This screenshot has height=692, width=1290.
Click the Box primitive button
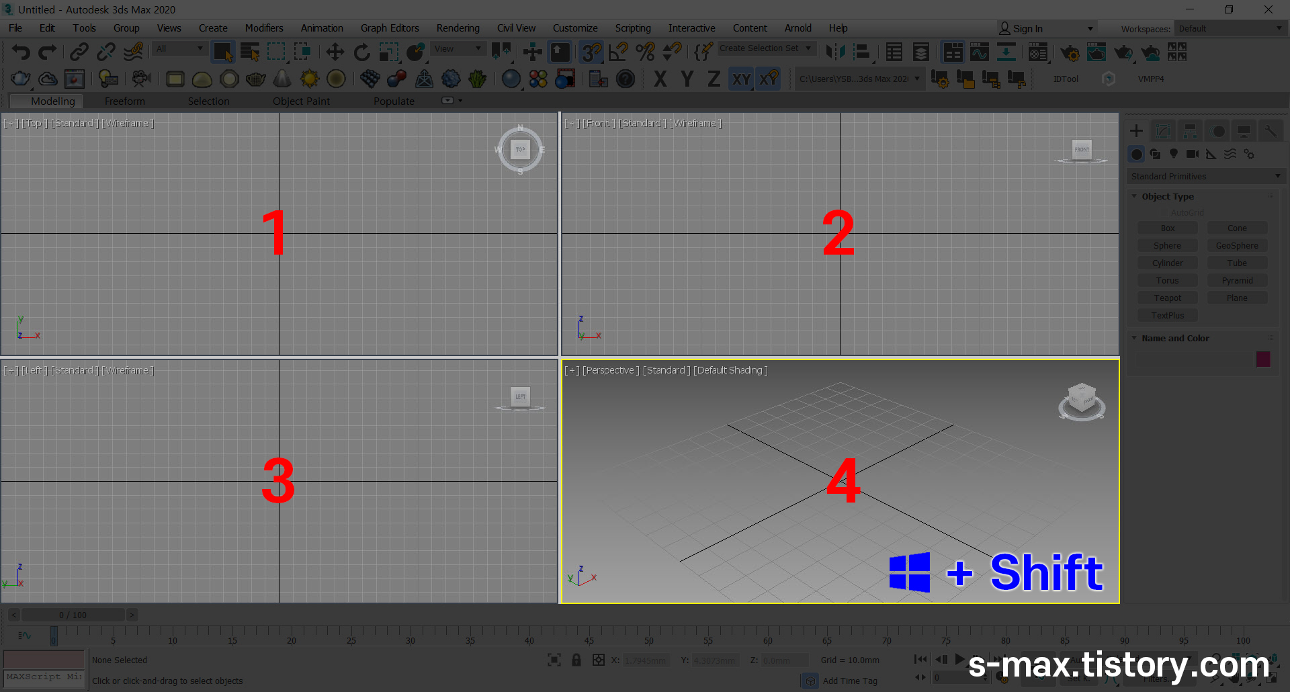(x=1168, y=228)
